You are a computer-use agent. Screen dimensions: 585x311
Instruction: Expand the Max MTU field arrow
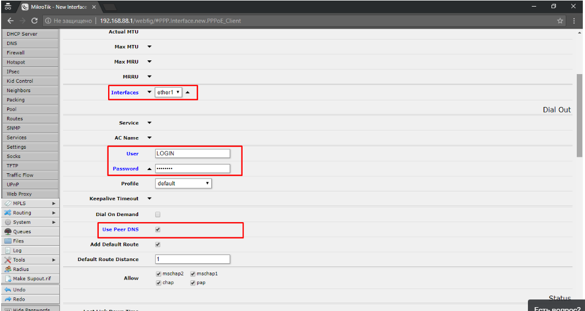coord(149,47)
